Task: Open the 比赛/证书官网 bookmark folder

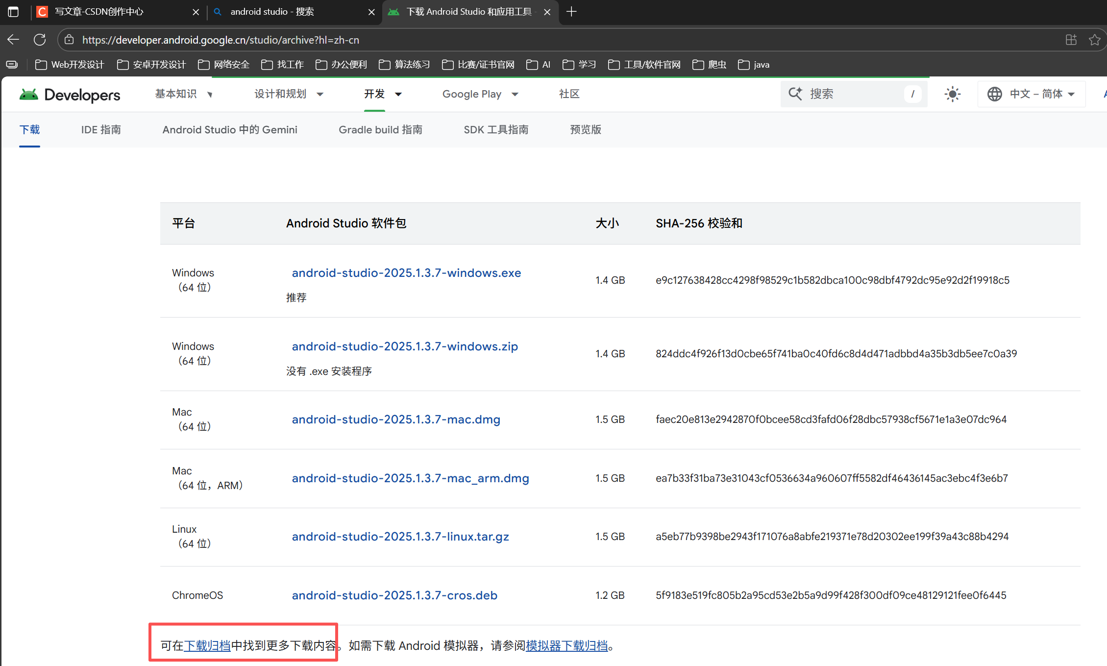Action: click(x=478, y=65)
